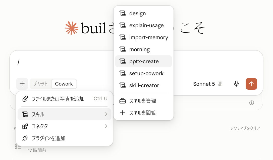The image size is (273, 160).
Task: Open the コネクタ submenu entry
Action: [x=64, y=126]
